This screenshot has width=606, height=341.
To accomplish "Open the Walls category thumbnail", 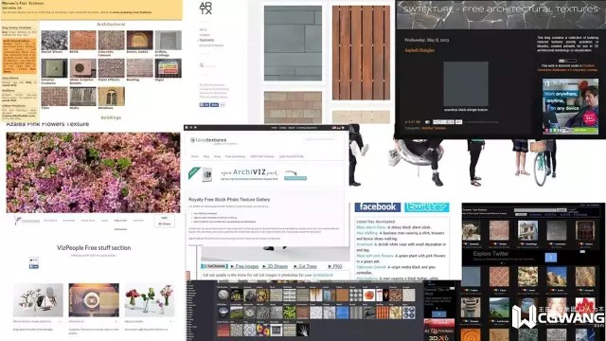I will [x=82, y=97].
